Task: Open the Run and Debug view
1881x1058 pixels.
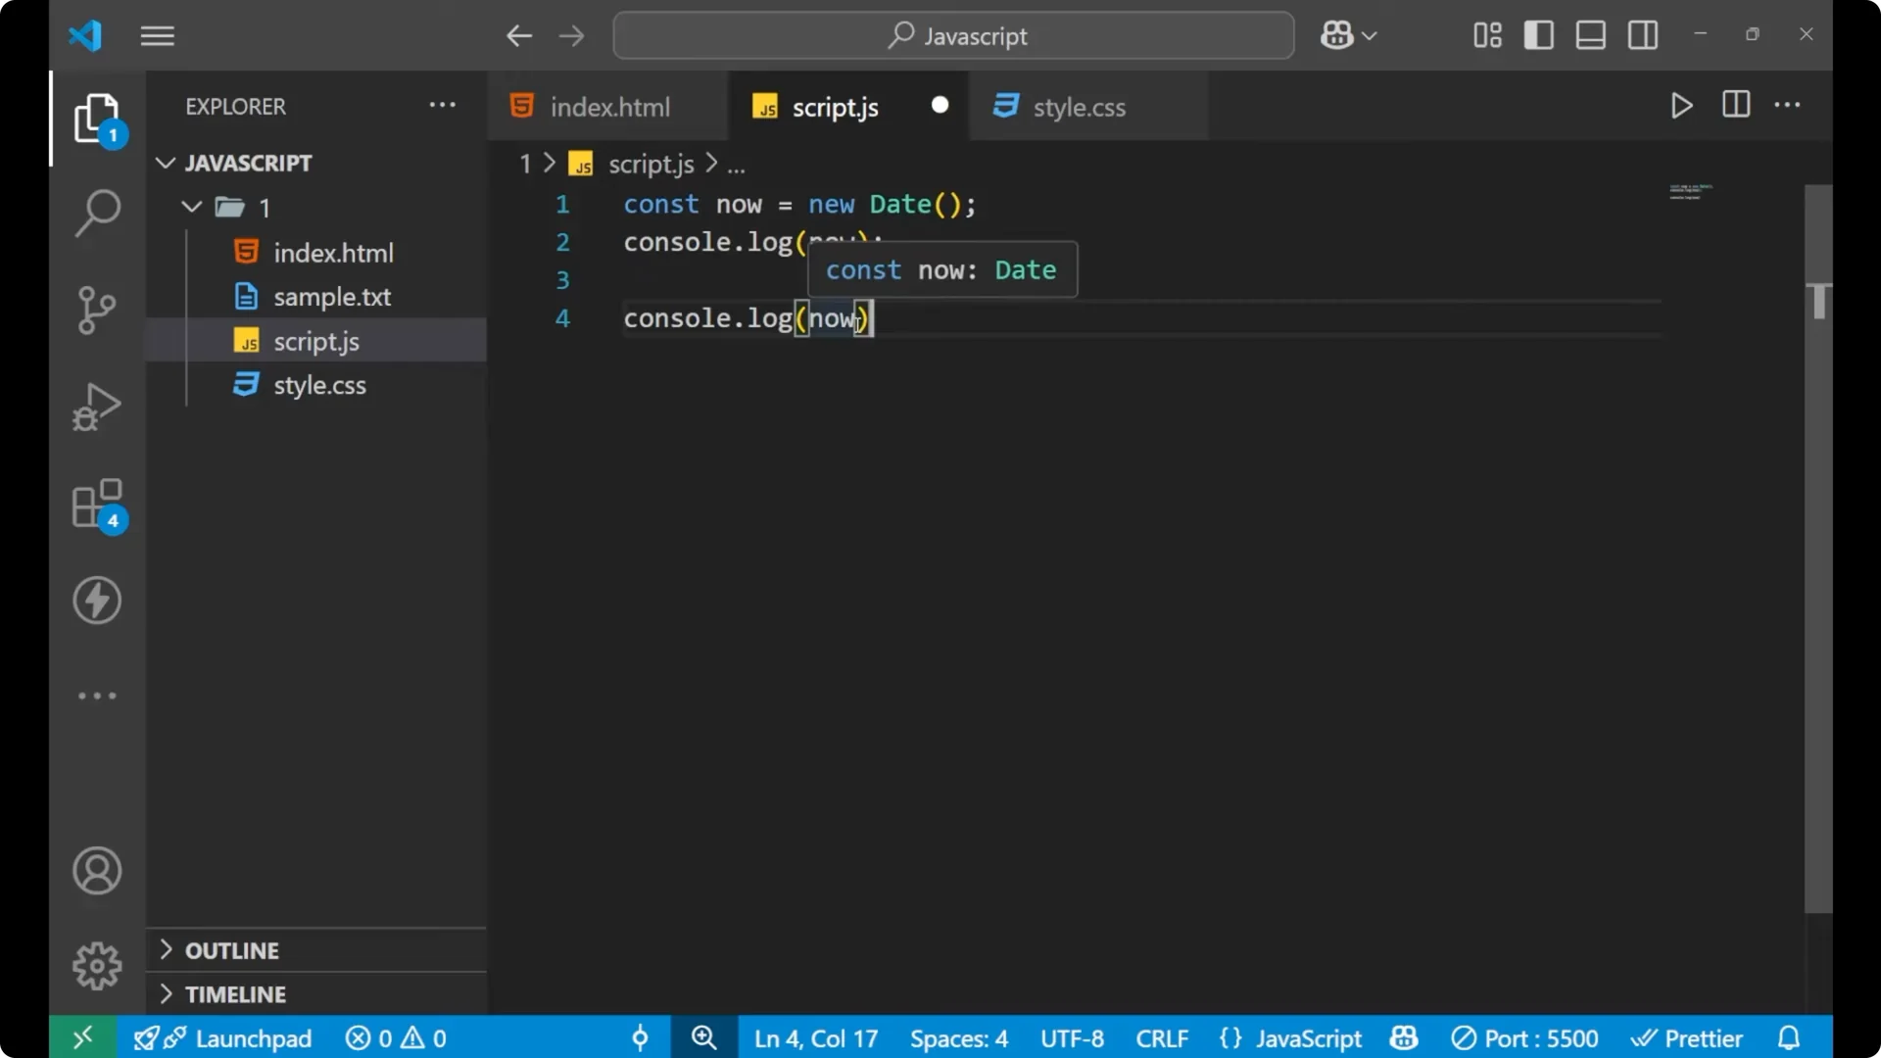Action: [x=96, y=406]
